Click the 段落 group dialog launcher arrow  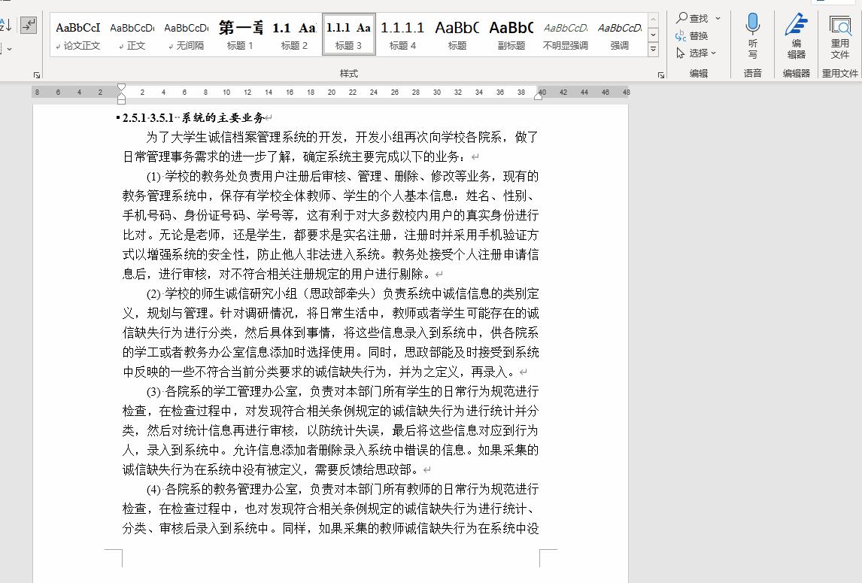point(35,74)
